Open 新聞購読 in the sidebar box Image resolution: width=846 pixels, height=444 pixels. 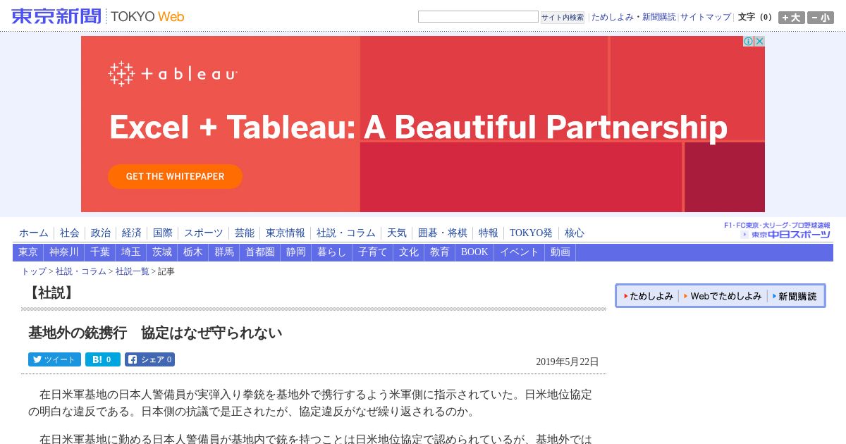795,297
